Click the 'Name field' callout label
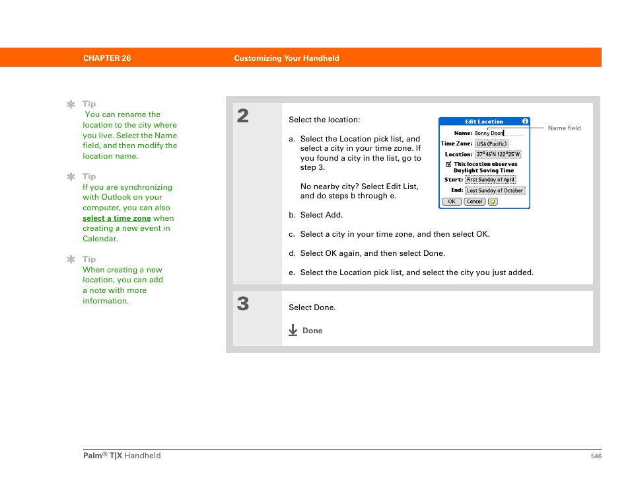Screen dimensions: 630x488 (564, 128)
